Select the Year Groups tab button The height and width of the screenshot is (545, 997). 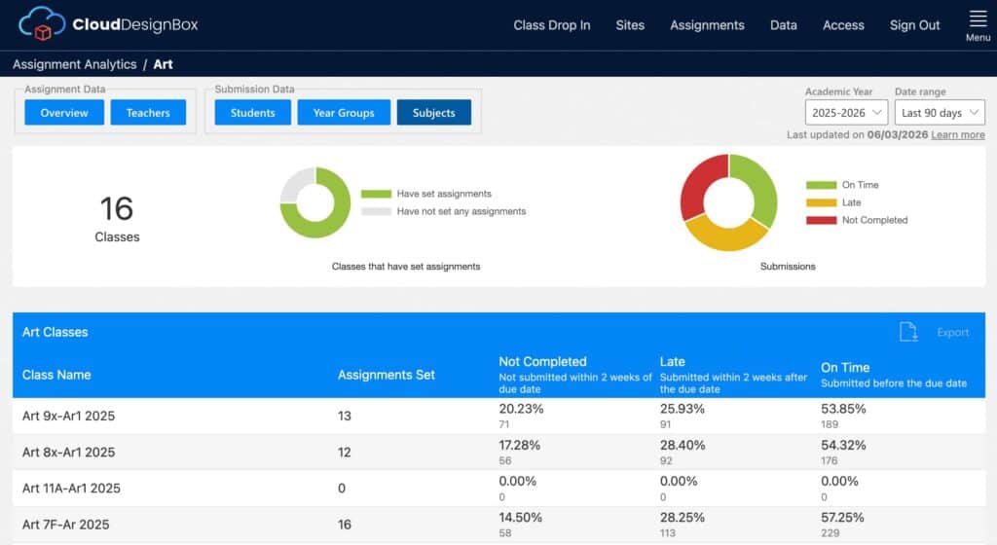344,113
